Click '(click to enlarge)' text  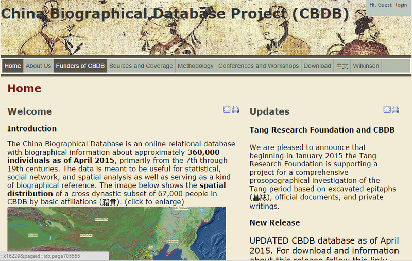(x=154, y=202)
